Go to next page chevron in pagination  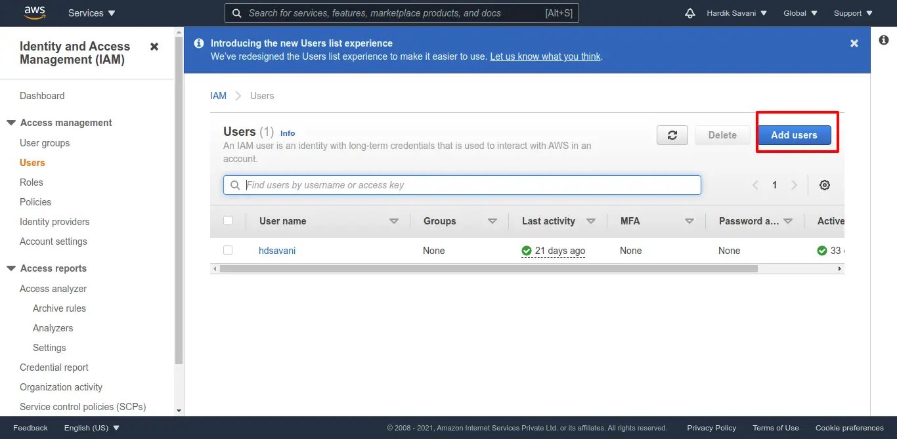click(794, 185)
